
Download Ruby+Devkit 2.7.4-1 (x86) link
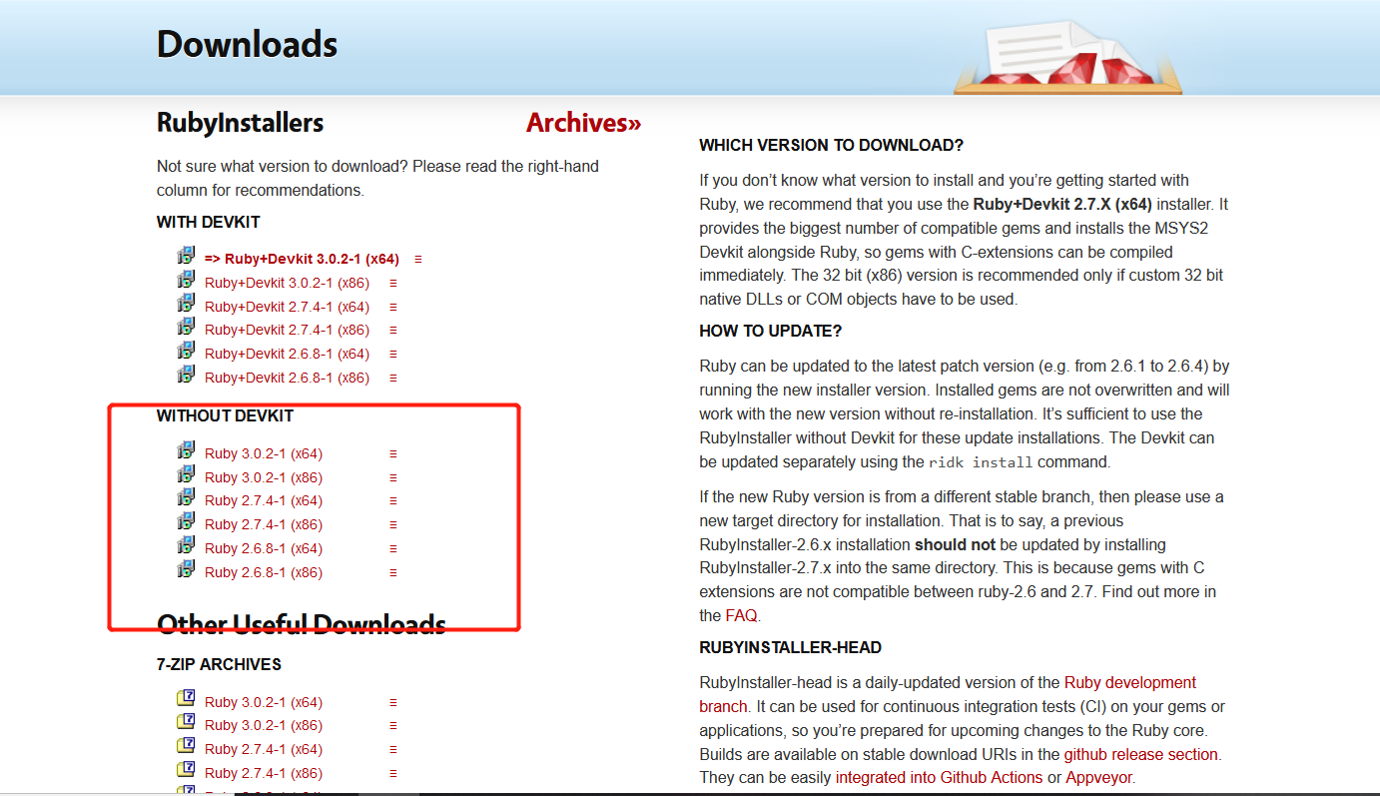[287, 330]
